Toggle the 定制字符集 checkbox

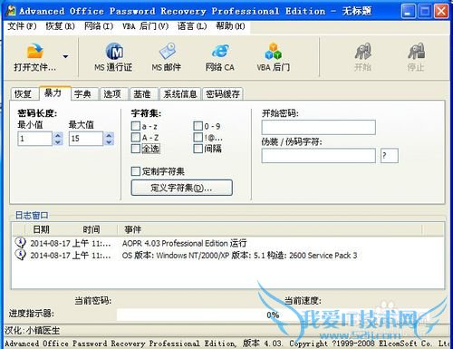pyautogui.click(x=136, y=171)
